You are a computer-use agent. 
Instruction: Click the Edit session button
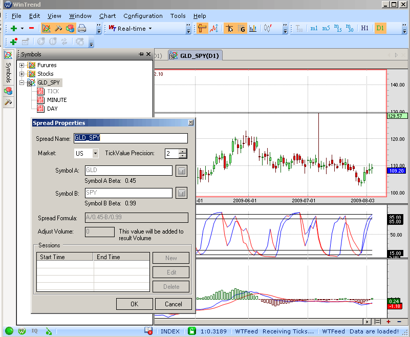click(171, 272)
